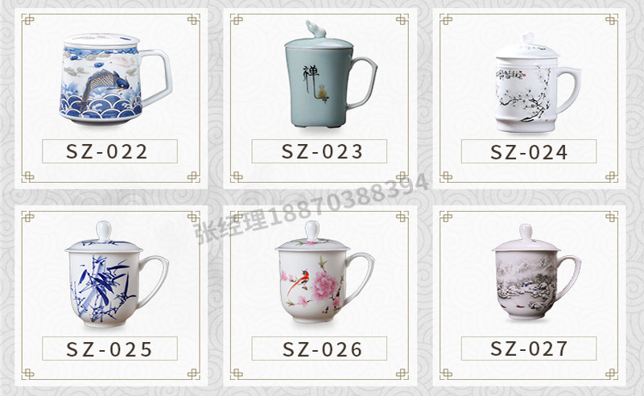Image resolution: width=644 pixels, height=396 pixels.
Task: Click the lid of the SZ-027 mug
Action: tap(526, 239)
